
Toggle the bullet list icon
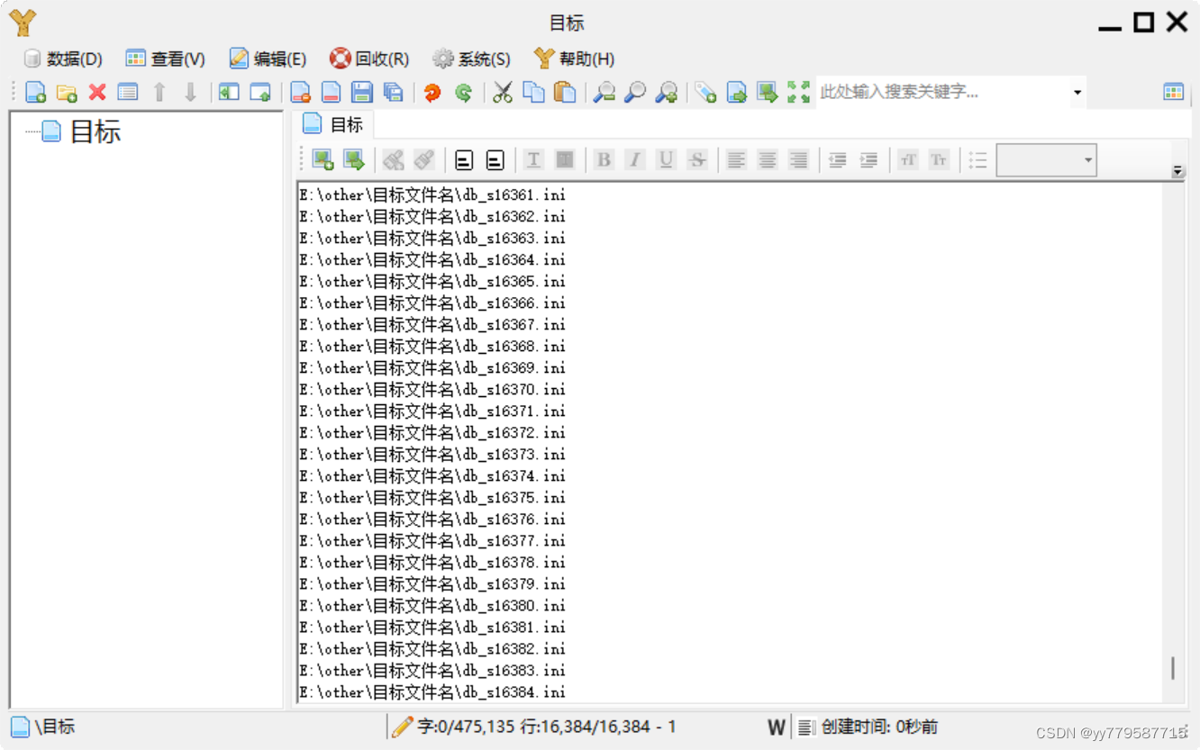tap(977, 160)
